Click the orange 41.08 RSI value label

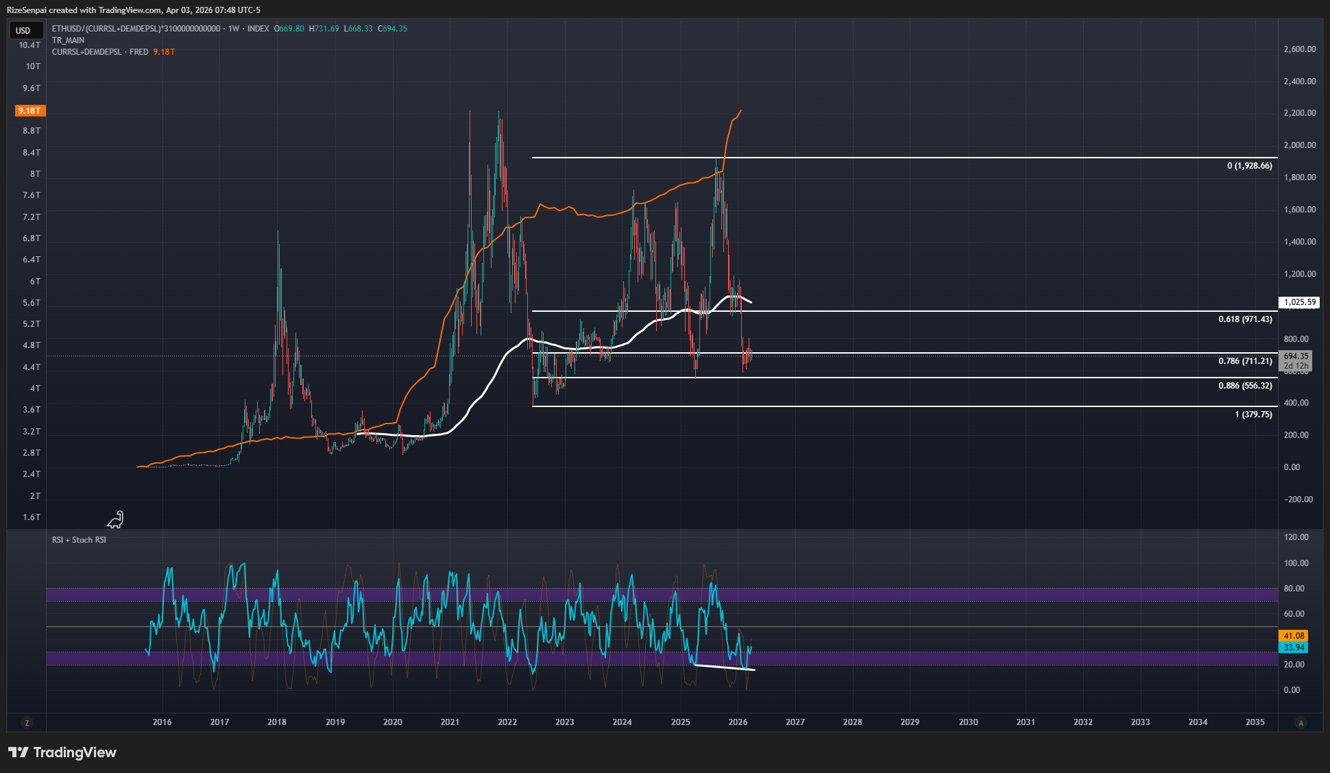pos(1294,636)
